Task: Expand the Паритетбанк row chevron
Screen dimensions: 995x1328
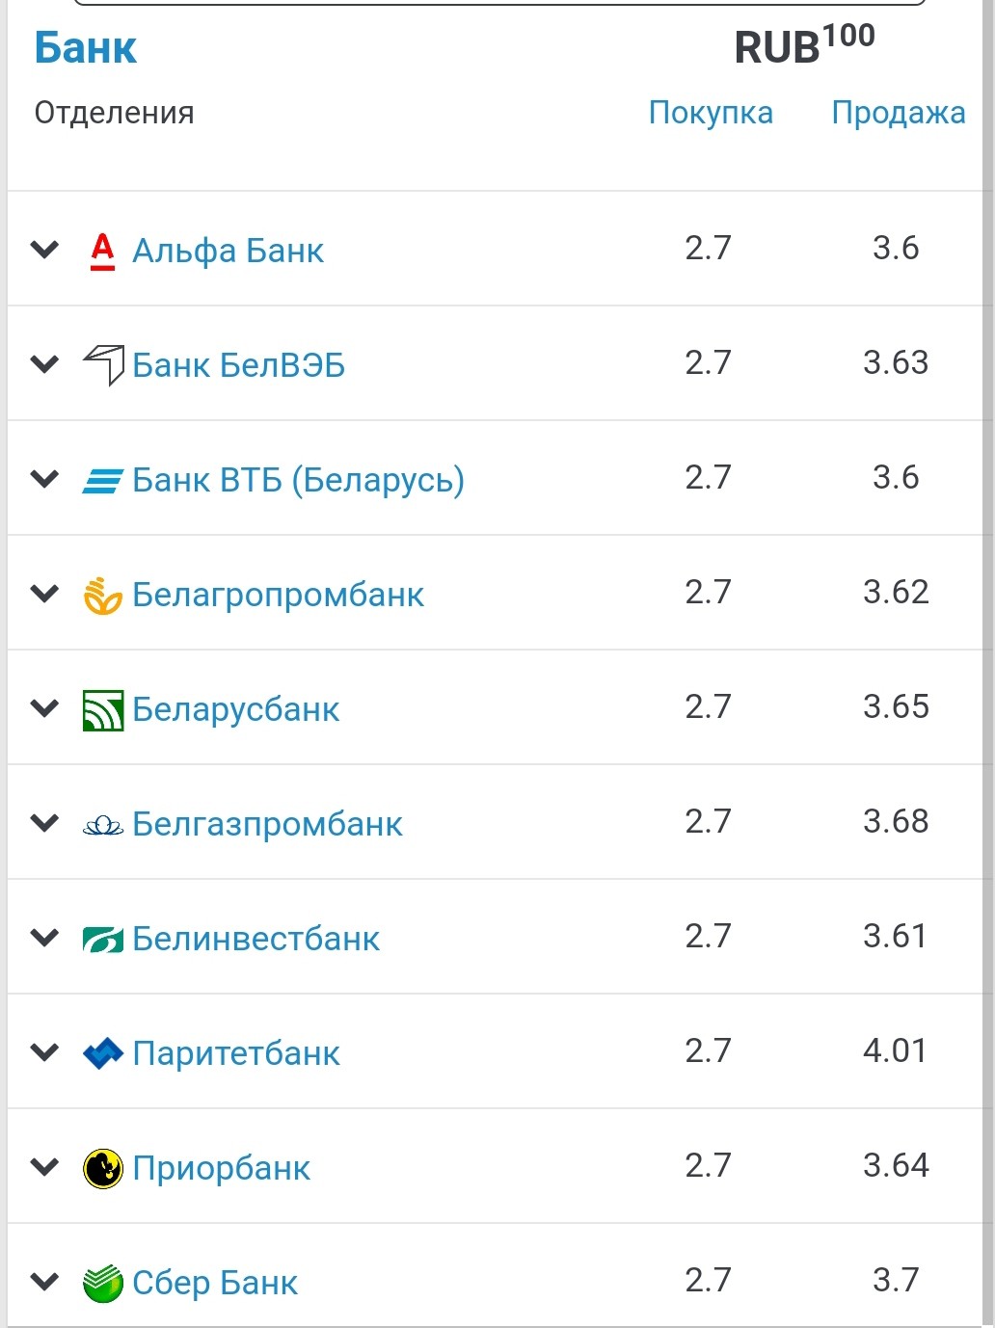Action: coord(44,1052)
